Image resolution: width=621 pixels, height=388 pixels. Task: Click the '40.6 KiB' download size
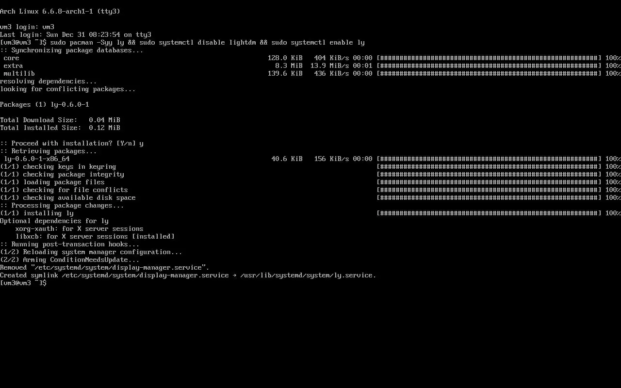287,159
